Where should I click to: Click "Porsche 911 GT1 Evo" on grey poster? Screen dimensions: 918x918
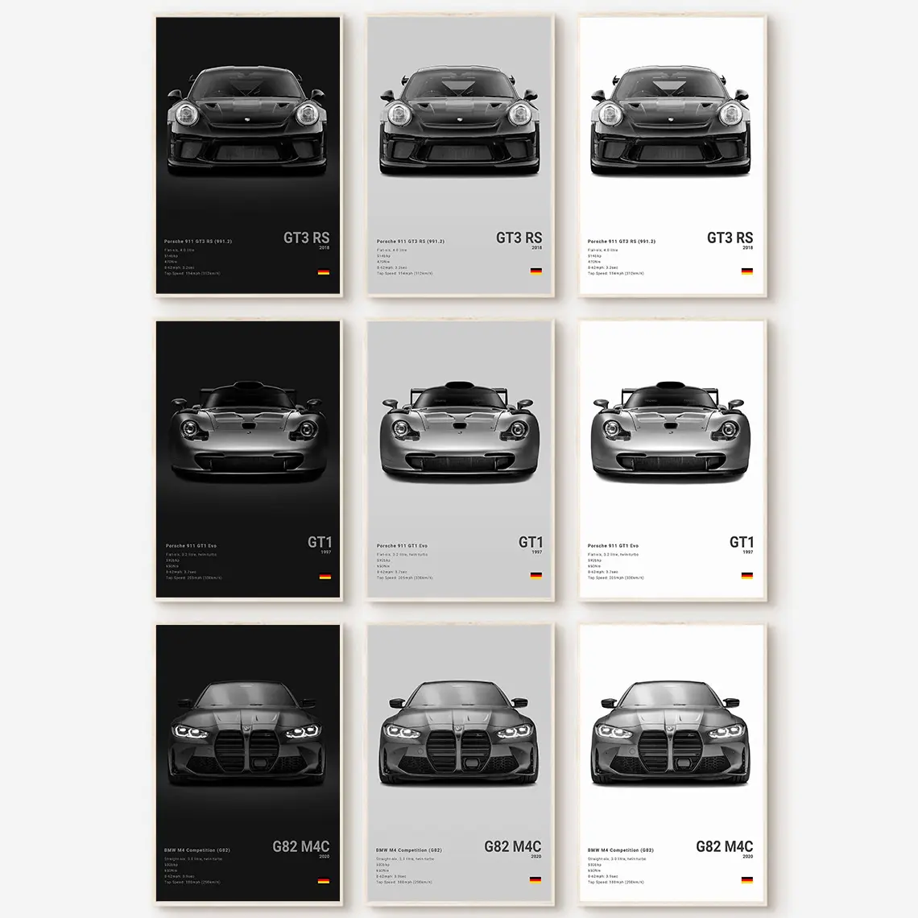click(x=402, y=546)
